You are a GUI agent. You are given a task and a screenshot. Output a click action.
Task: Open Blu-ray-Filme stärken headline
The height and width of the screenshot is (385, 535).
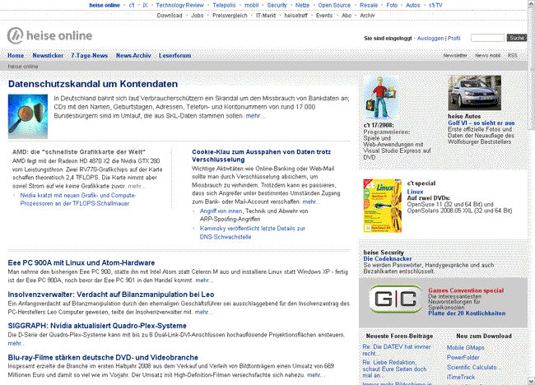click(x=103, y=357)
